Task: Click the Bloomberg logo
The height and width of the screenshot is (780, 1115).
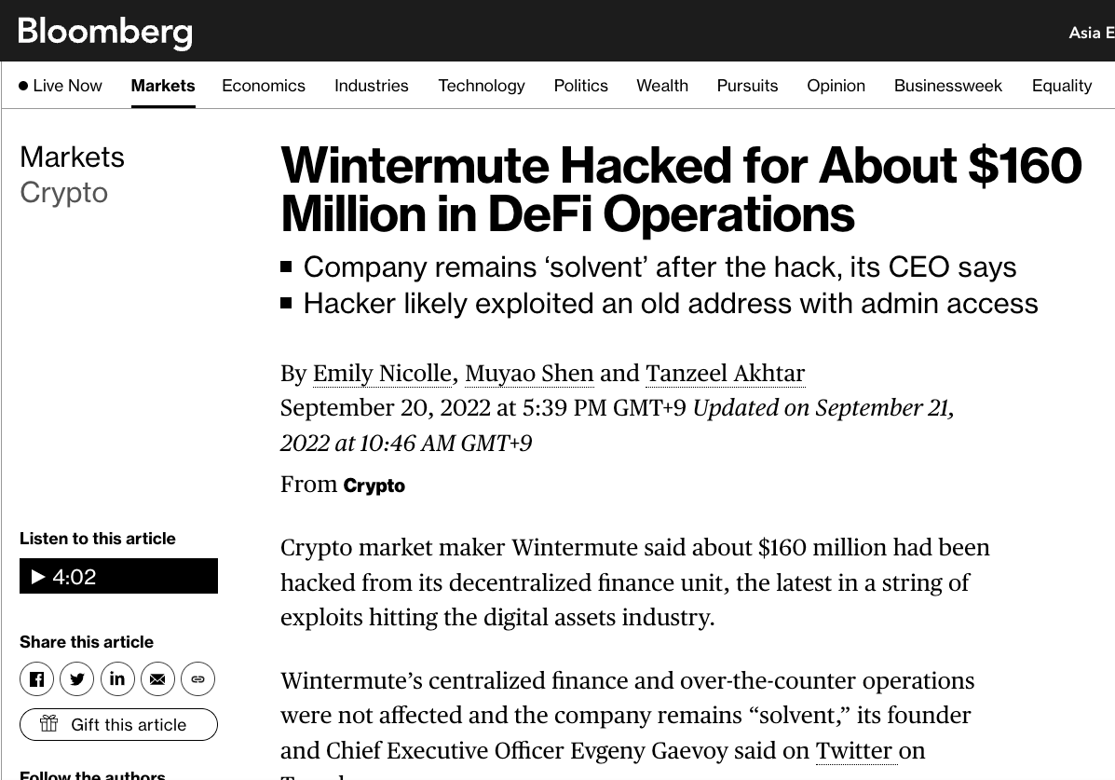Action: (105, 32)
